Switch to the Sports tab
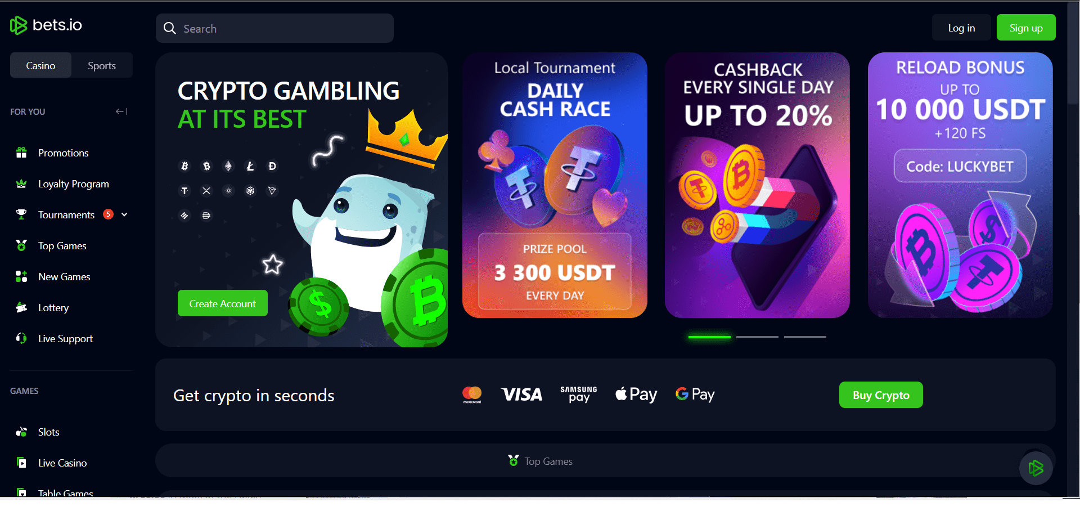 coord(102,65)
